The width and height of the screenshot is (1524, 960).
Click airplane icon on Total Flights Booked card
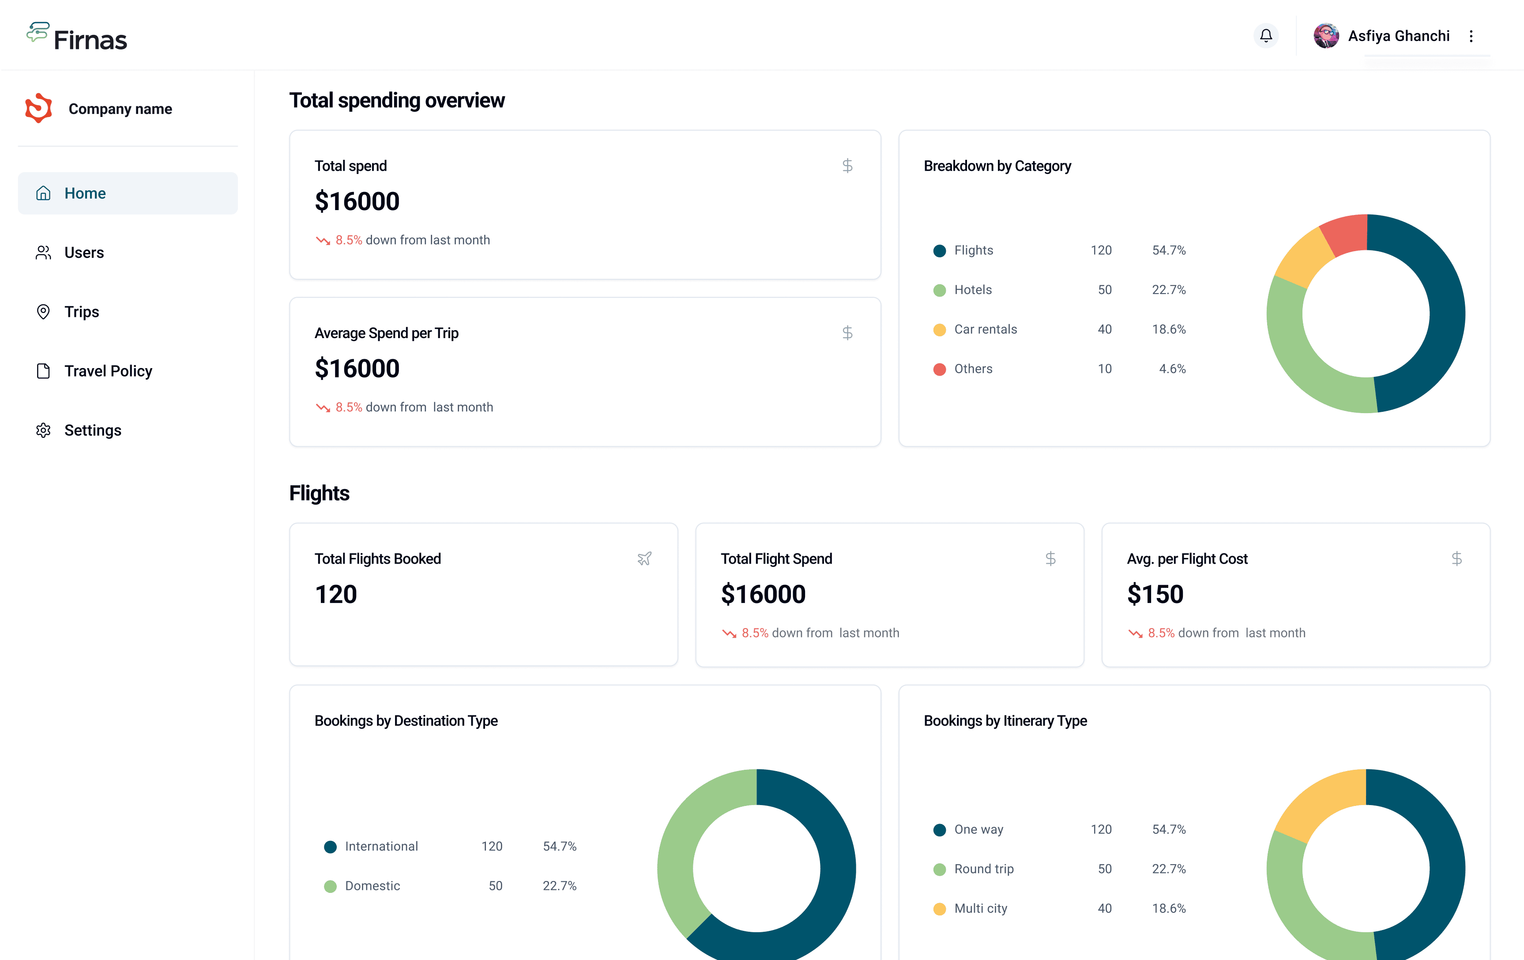click(644, 559)
